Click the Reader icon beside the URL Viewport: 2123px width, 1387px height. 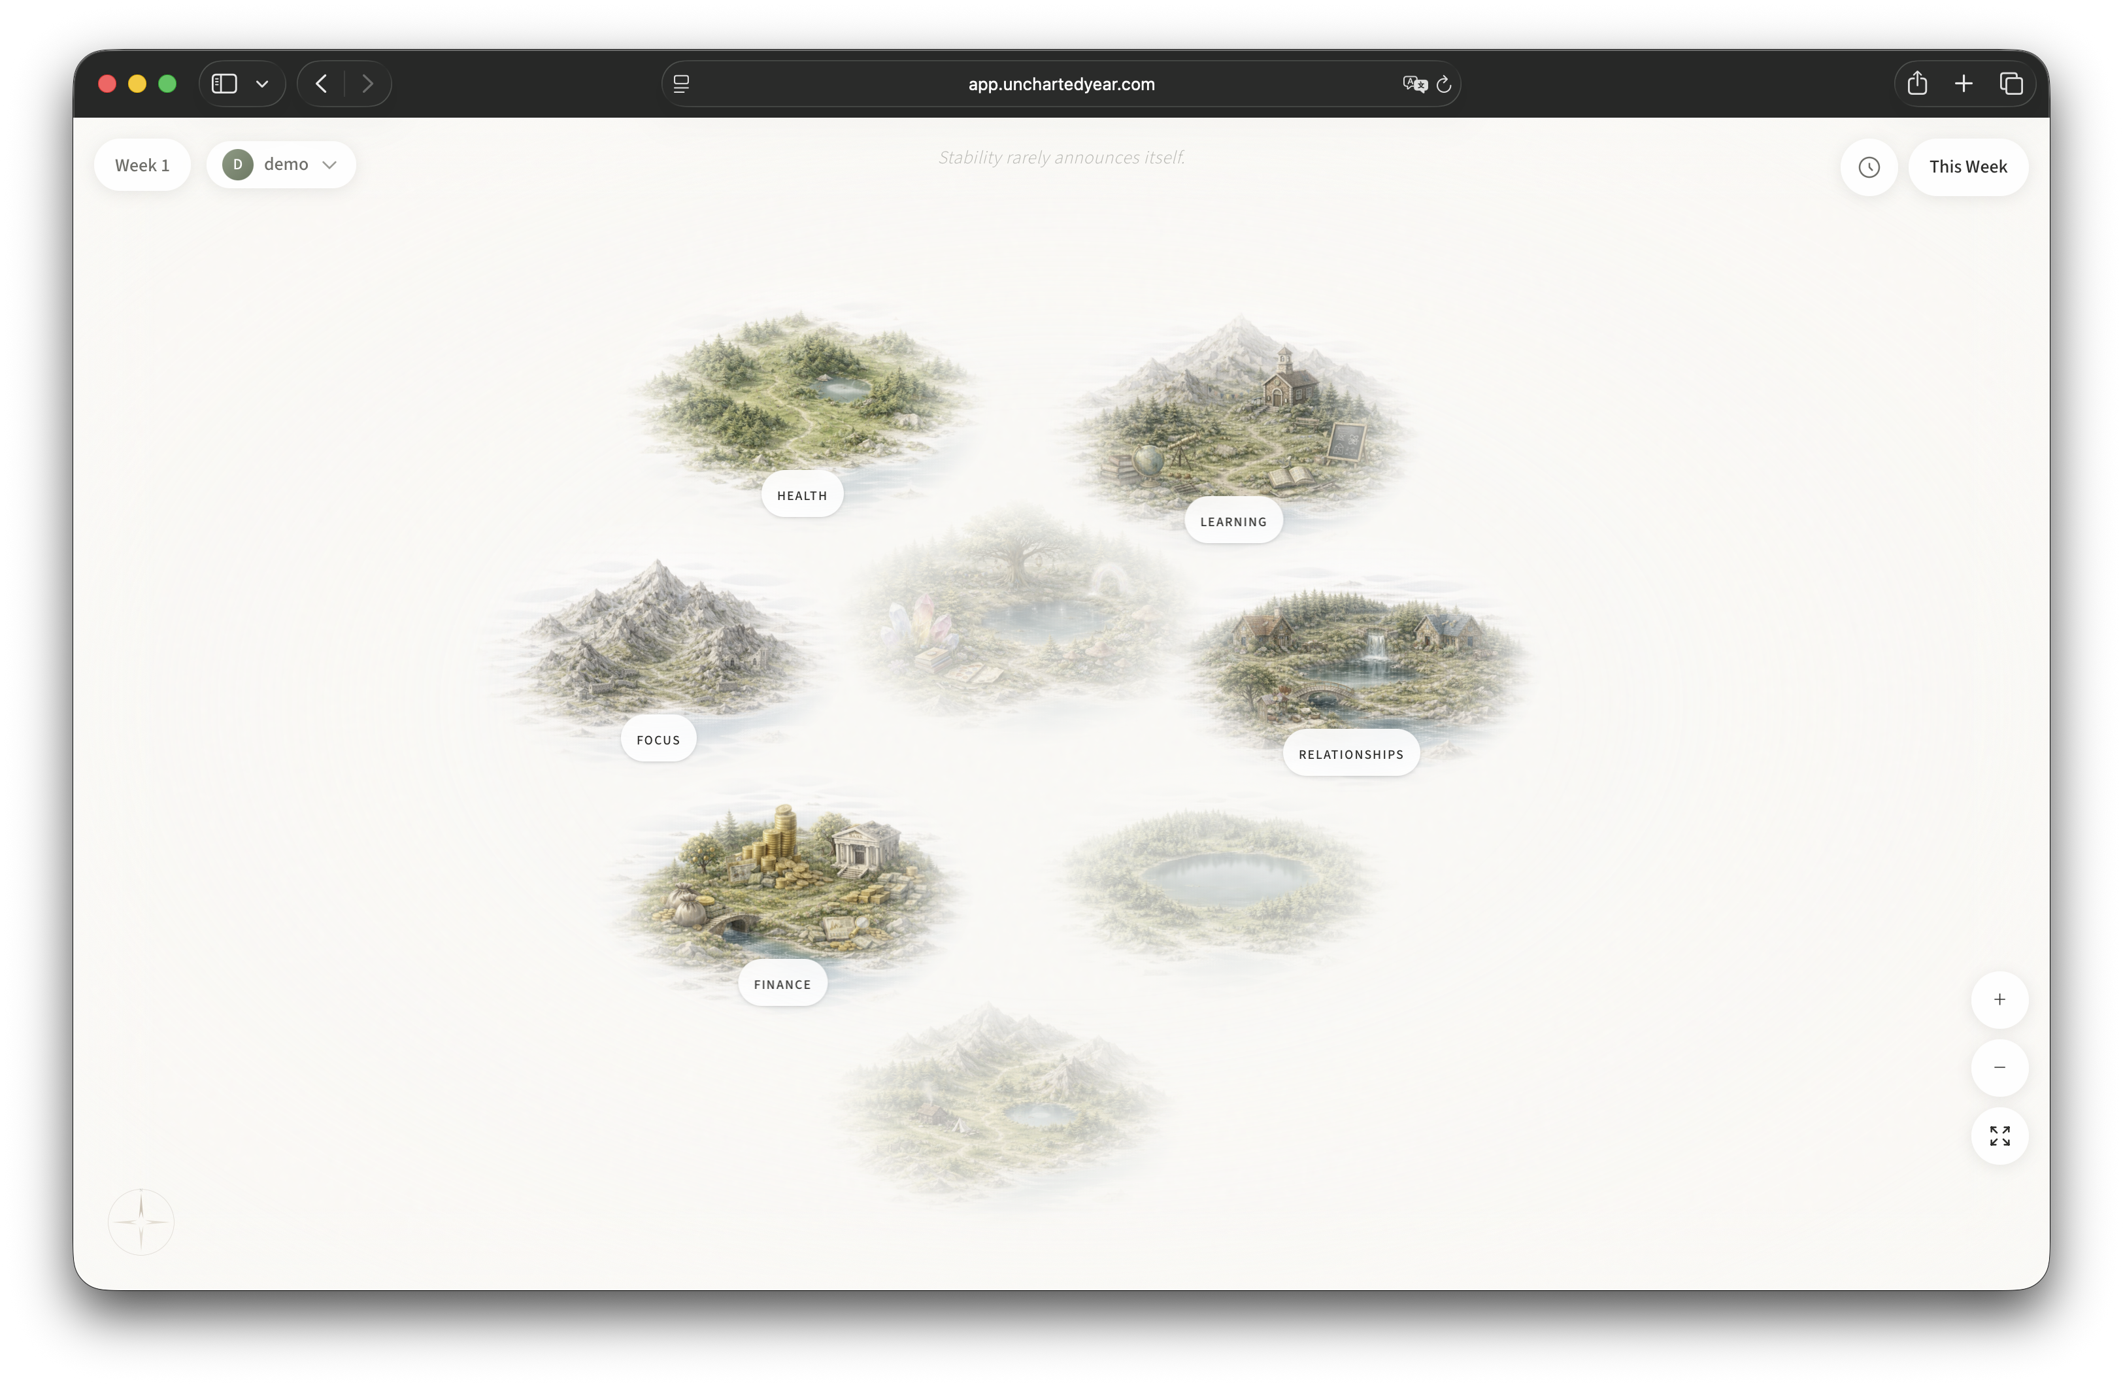coord(680,83)
